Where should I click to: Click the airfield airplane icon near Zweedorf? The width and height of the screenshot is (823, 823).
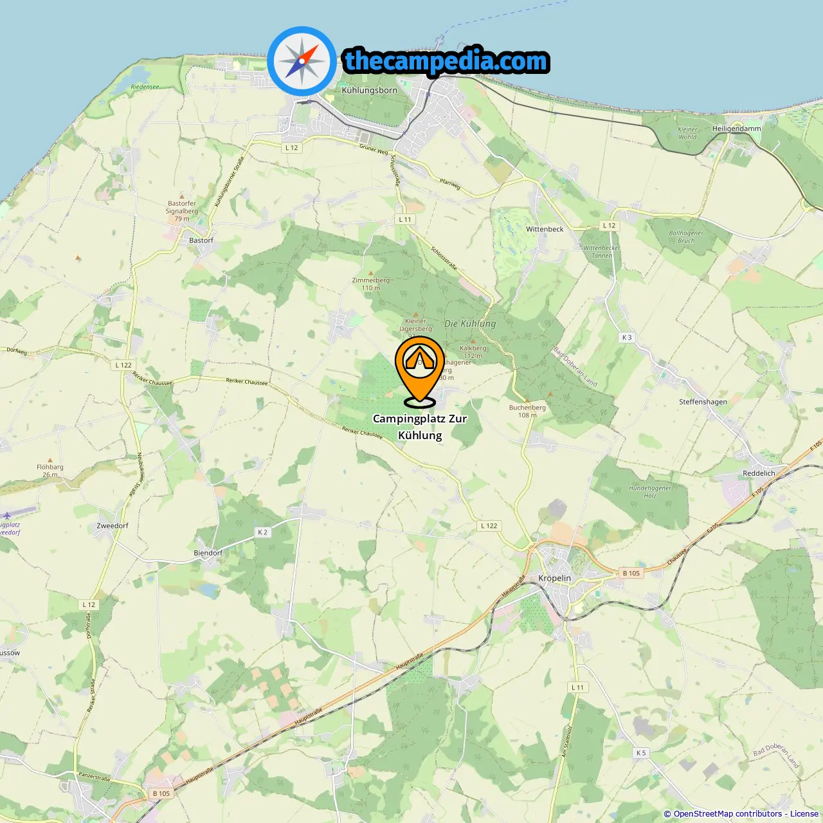(x=7, y=515)
